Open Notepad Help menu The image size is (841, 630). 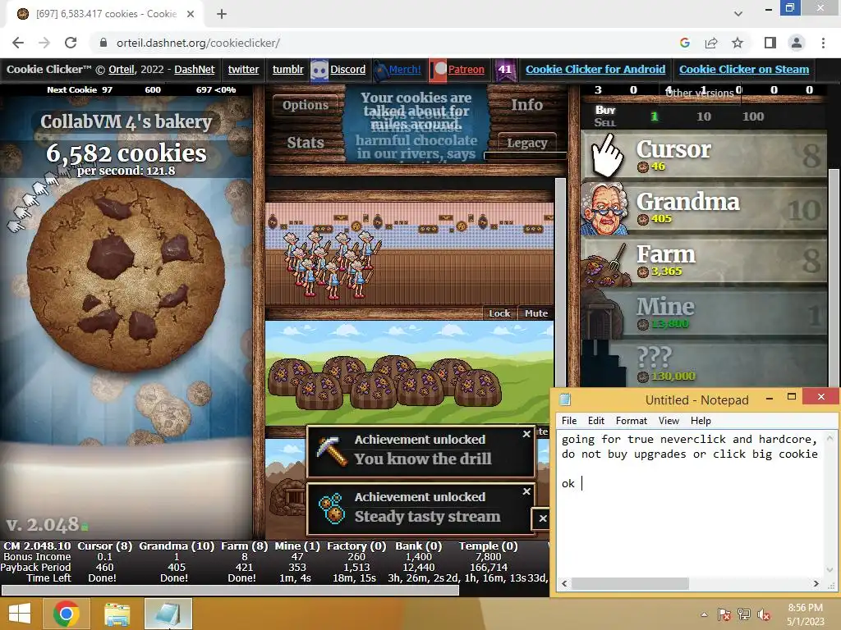coord(701,421)
